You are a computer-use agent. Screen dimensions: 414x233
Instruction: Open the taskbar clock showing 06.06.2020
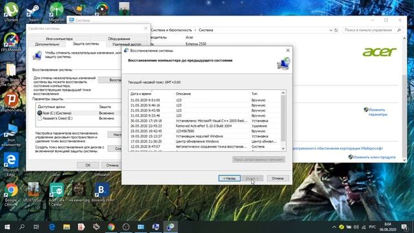[x=387, y=227]
